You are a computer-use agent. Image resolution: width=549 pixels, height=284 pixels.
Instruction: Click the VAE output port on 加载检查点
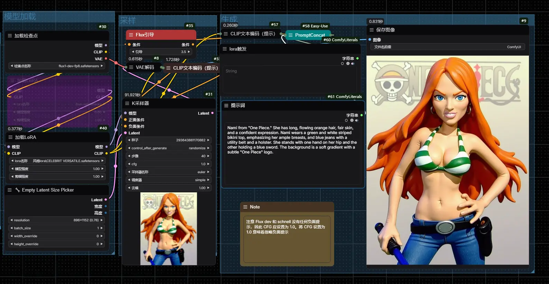point(106,59)
